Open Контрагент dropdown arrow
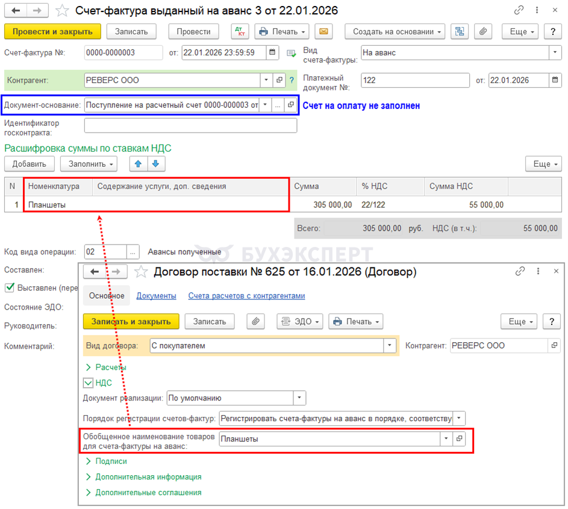568x509 pixels. coord(266,80)
